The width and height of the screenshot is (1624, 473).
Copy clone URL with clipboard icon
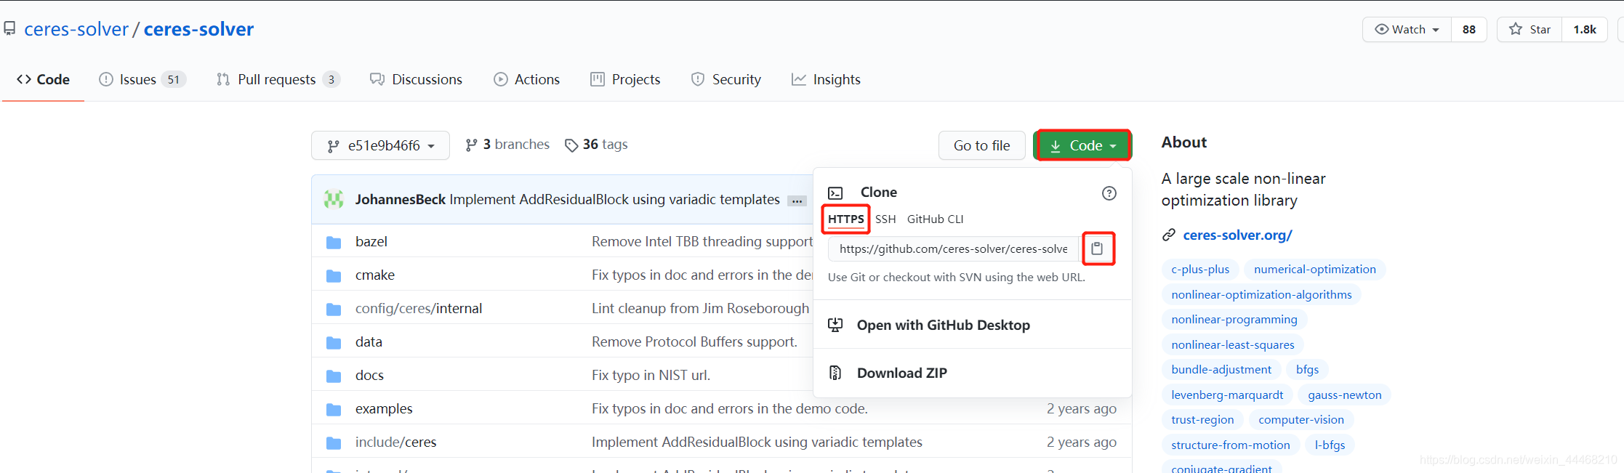(x=1097, y=248)
